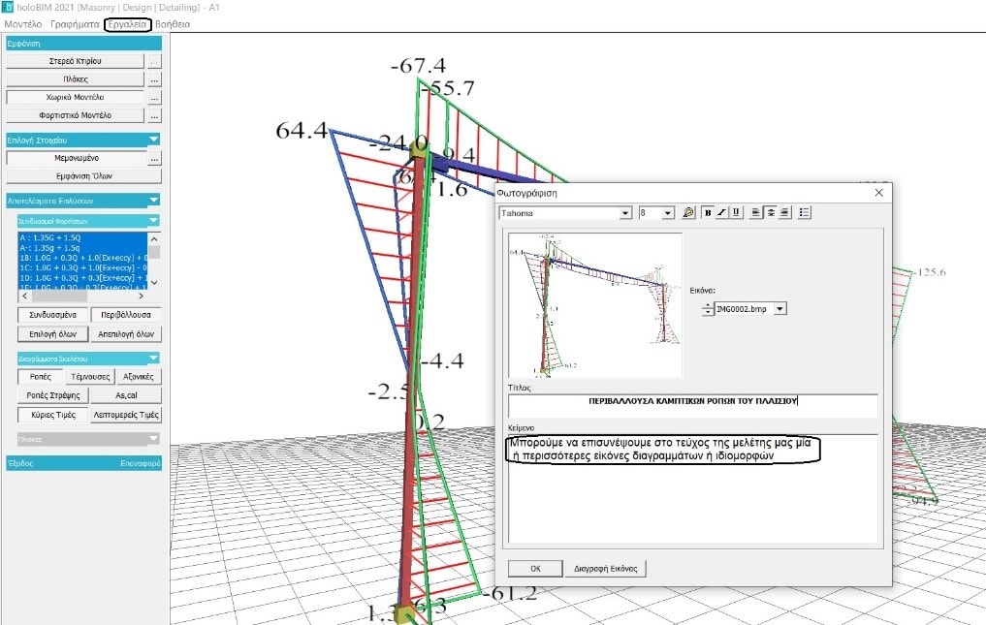Image resolution: width=986 pixels, height=625 pixels.
Task: Toggle the bullet list icon
Action: click(804, 212)
